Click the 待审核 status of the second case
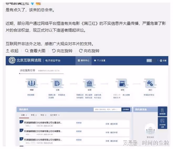 coord(79,131)
